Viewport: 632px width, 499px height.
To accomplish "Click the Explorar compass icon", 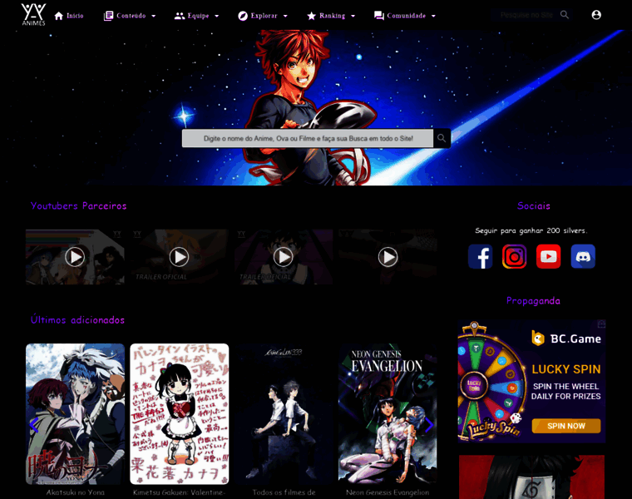I will [243, 16].
